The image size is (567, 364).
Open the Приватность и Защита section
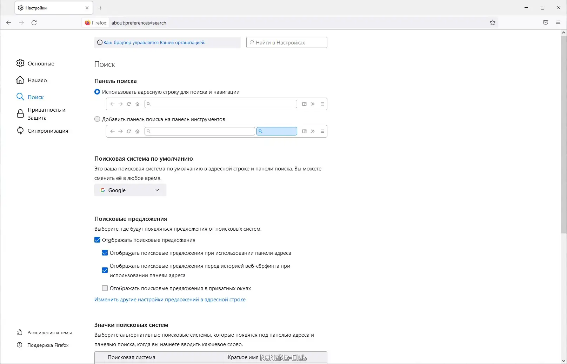[x=47, y=114]
